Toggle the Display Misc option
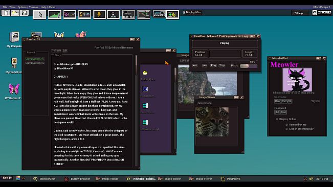 pos(192,12)
